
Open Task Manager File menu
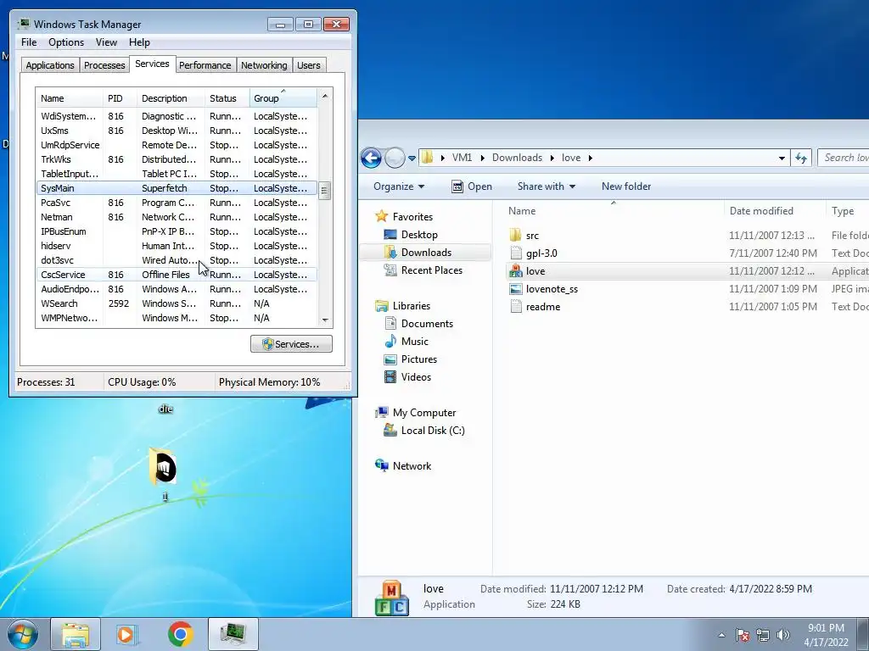29,42
